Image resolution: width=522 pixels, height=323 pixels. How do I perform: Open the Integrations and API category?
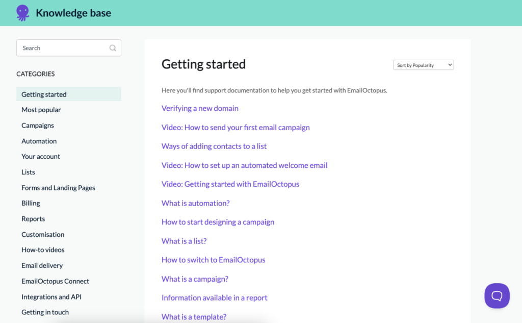51,297
